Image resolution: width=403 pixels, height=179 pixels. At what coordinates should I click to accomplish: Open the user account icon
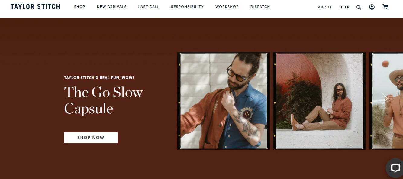(372, 7)
